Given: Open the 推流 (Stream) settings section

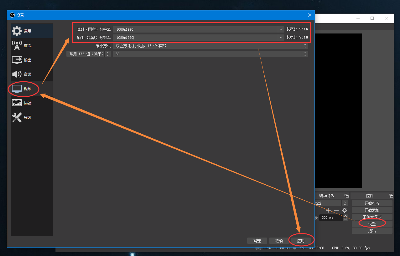Looking at the screenshot, I should [32, 45].
